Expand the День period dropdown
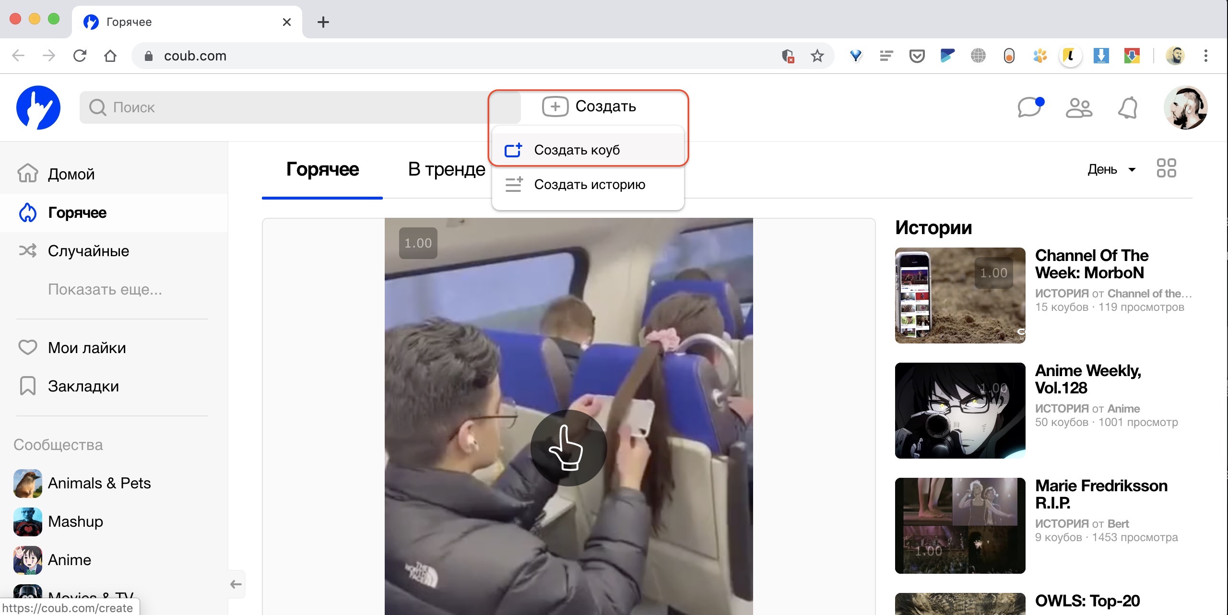 [x=1111, y=169]
